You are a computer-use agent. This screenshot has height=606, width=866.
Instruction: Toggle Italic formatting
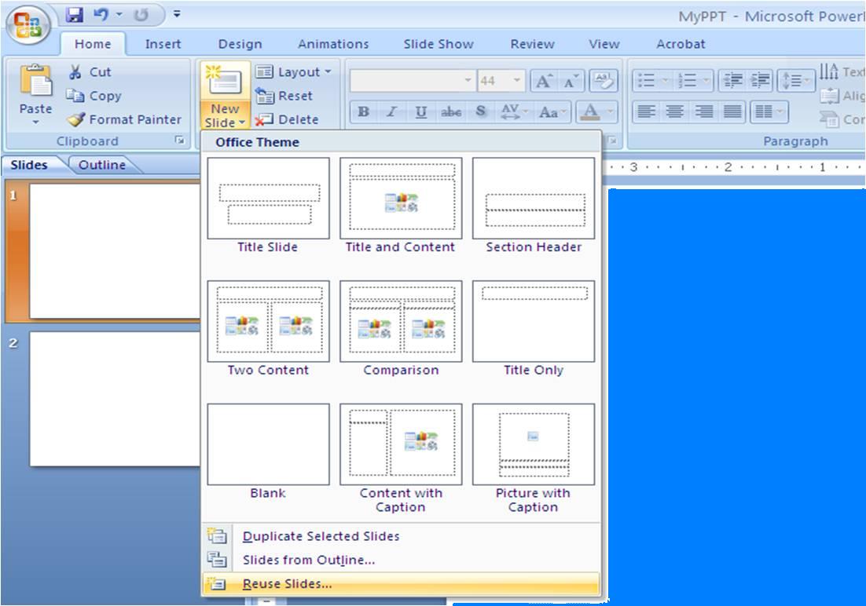391,112
